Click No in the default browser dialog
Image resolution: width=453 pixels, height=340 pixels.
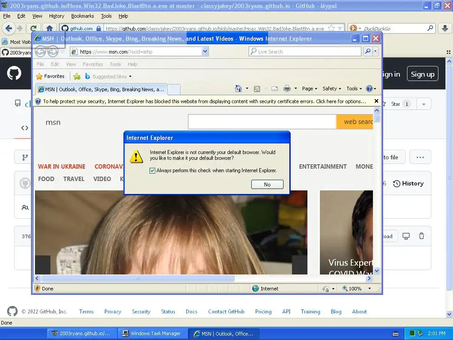267,185
